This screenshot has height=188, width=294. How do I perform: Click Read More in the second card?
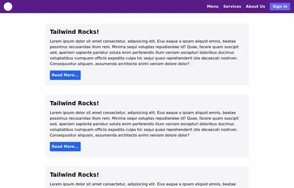[65, 147]
